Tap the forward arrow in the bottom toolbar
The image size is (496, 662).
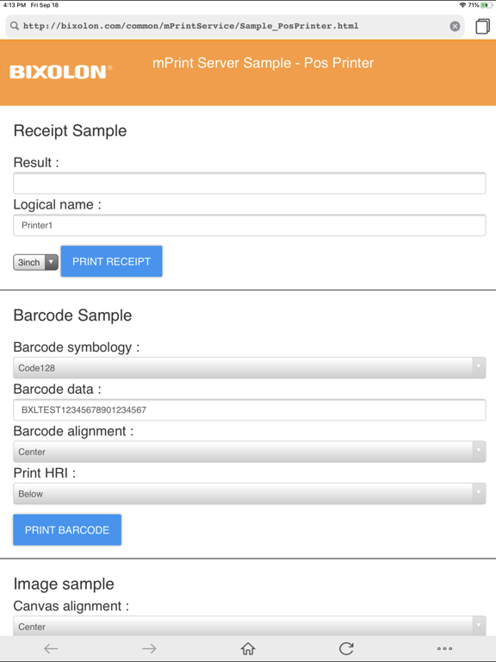pos(149,648)
